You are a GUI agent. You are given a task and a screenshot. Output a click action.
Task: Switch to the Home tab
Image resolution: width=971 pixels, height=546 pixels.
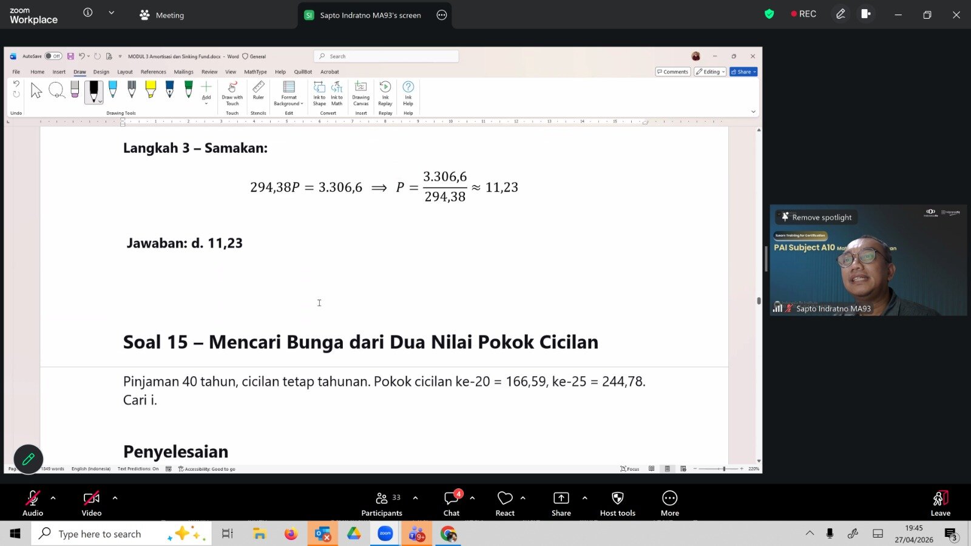click(x=38, y=72)
